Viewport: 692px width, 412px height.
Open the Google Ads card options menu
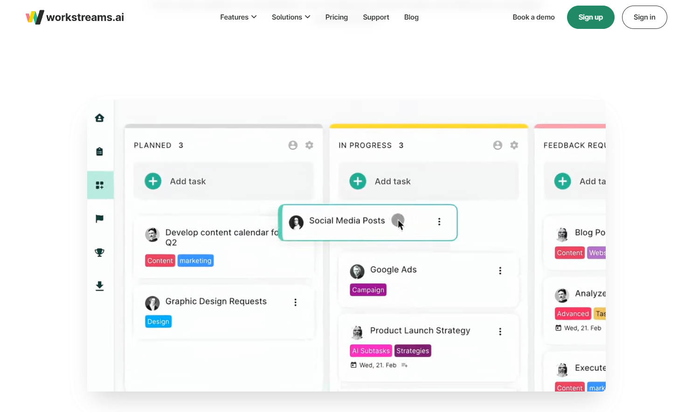coord(500,271)
